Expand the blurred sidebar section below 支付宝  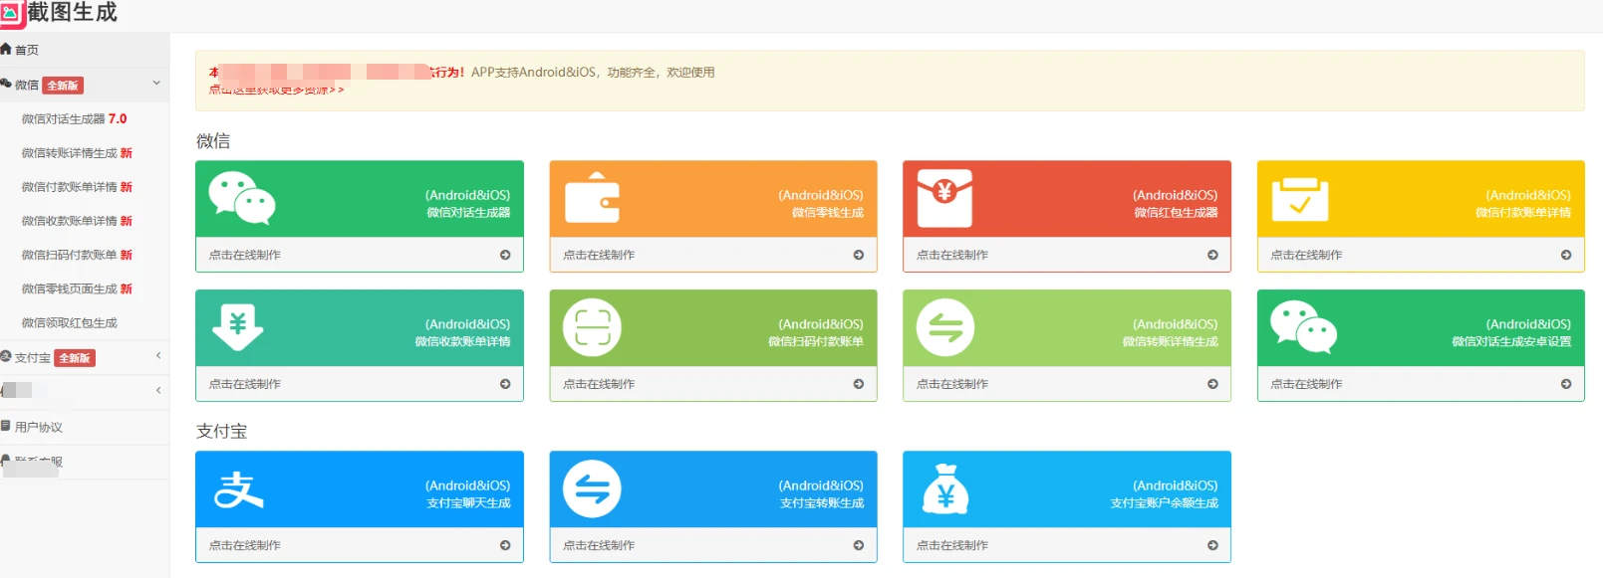point(158,391)
